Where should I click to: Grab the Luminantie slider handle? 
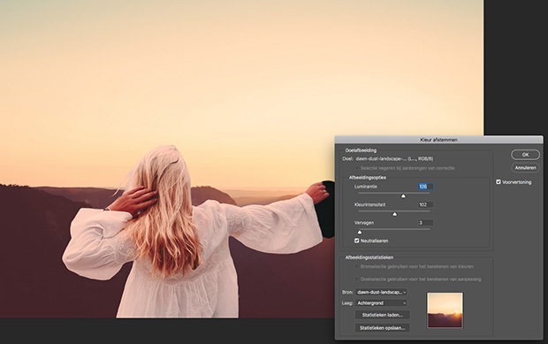[x=403, y=196]
